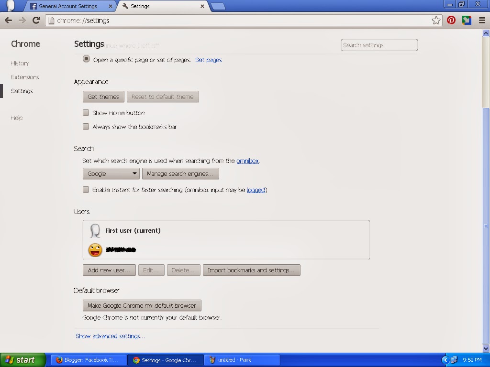Click Import bookmarks and settings button
490x367 pixels.
tap(252, 270)
